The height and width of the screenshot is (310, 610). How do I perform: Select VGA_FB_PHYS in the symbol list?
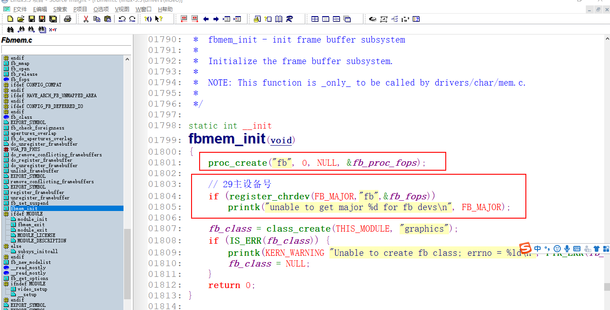point(25,149)
